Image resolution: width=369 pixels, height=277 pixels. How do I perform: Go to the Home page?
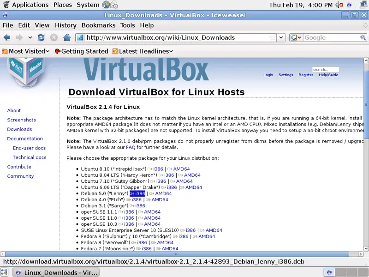pos(67,37)
